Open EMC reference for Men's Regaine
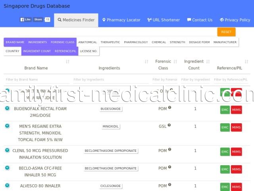The height and width of the screenshot is (191, 254). pyautogui.click(x=225, y=128)
